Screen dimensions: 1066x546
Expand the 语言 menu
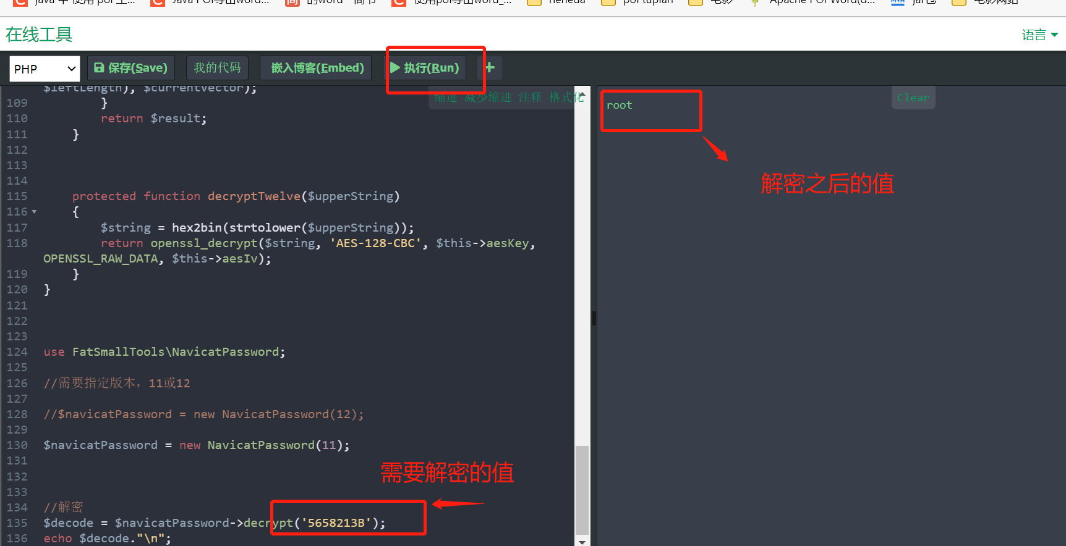pyautogui.click(x=1039, y=35)
